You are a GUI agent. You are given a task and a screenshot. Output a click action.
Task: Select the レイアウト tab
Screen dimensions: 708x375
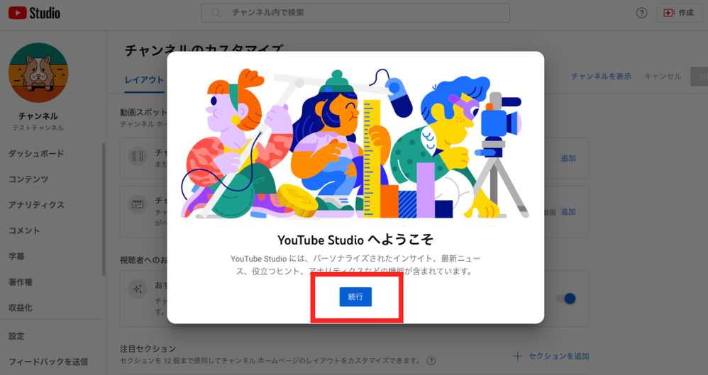click(x=144, y=80)
